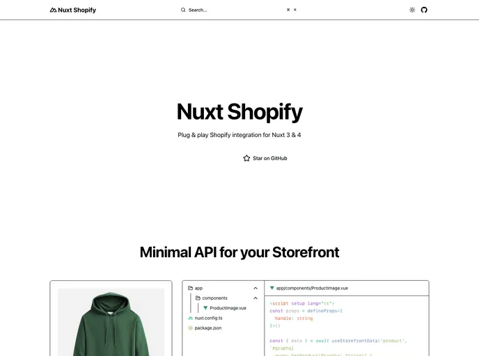Click the Star on GitHub button
This screenshot has height=356, width=479.
coord(265,158)
